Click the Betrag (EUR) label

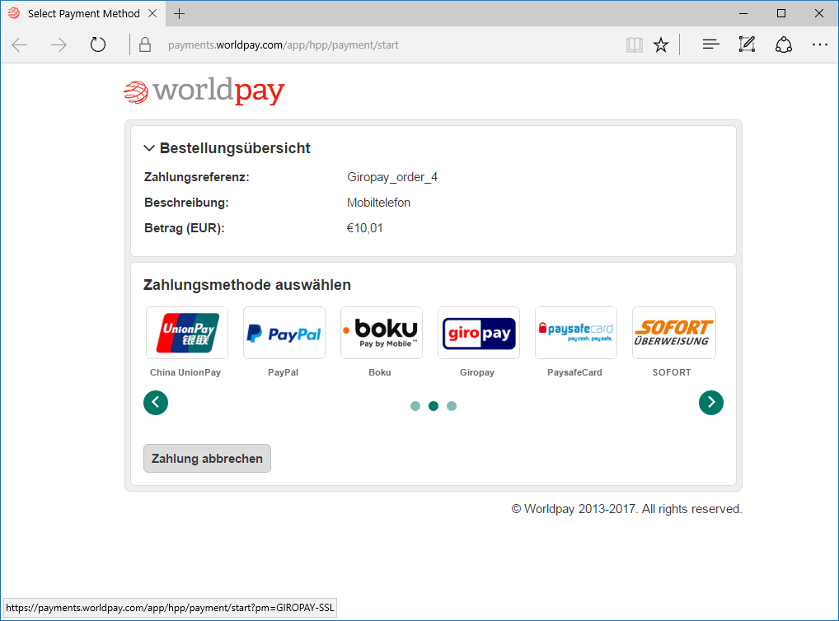point(185,228)
